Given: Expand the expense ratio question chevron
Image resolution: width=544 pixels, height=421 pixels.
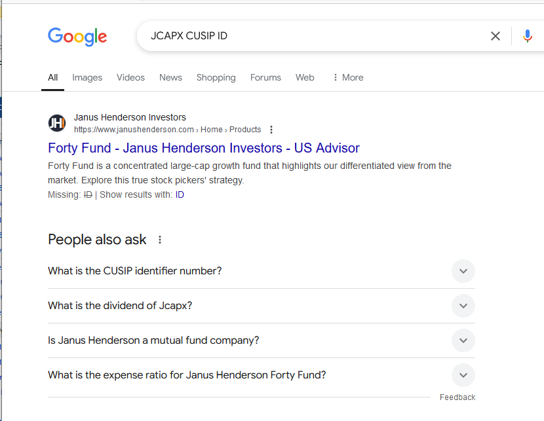Looking at the screenshot, I should [463, 375].
